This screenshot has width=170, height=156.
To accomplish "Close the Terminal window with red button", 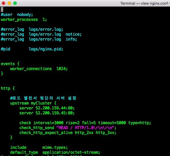I will pos(3,3).
